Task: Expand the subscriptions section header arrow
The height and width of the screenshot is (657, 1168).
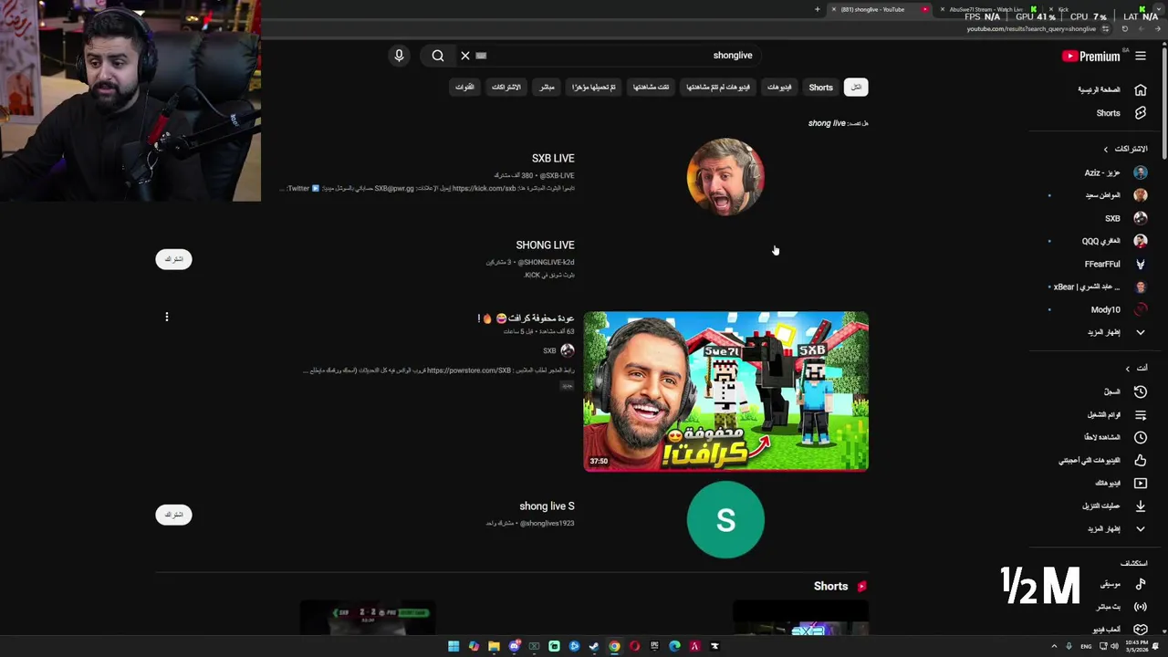Action: point(1106,149)
